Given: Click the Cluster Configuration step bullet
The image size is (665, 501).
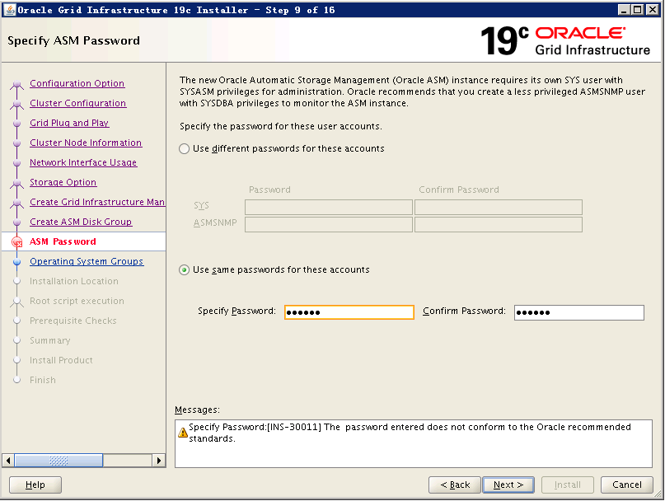Looking at the screenshot, I should [17, 104].
